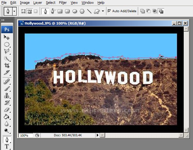Image resolution: width=193 pixels, height=150 pixels.
Task: Open geometry options dropdown arrow
Action: 103,11
